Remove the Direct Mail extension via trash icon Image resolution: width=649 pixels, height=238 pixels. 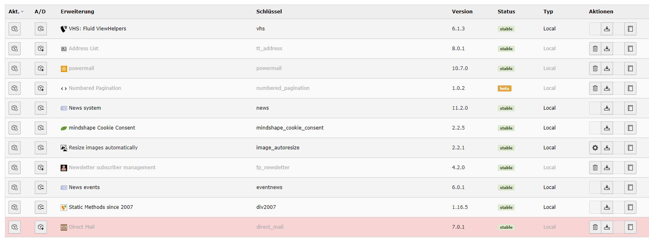(595, 227)
